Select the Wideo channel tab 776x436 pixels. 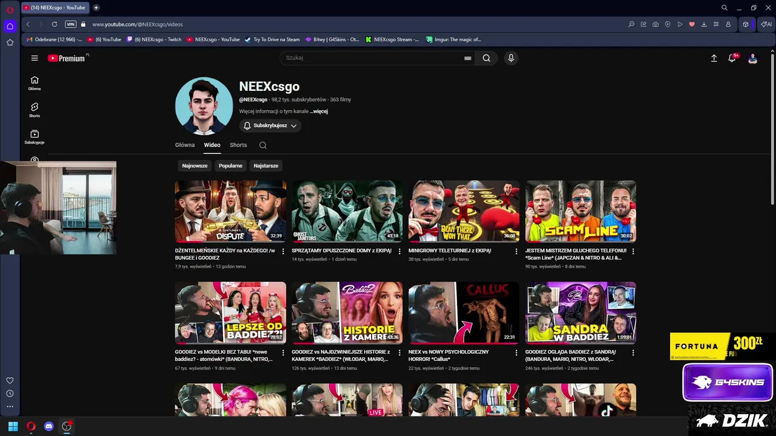pyautogui.click(x=212, y=145)
